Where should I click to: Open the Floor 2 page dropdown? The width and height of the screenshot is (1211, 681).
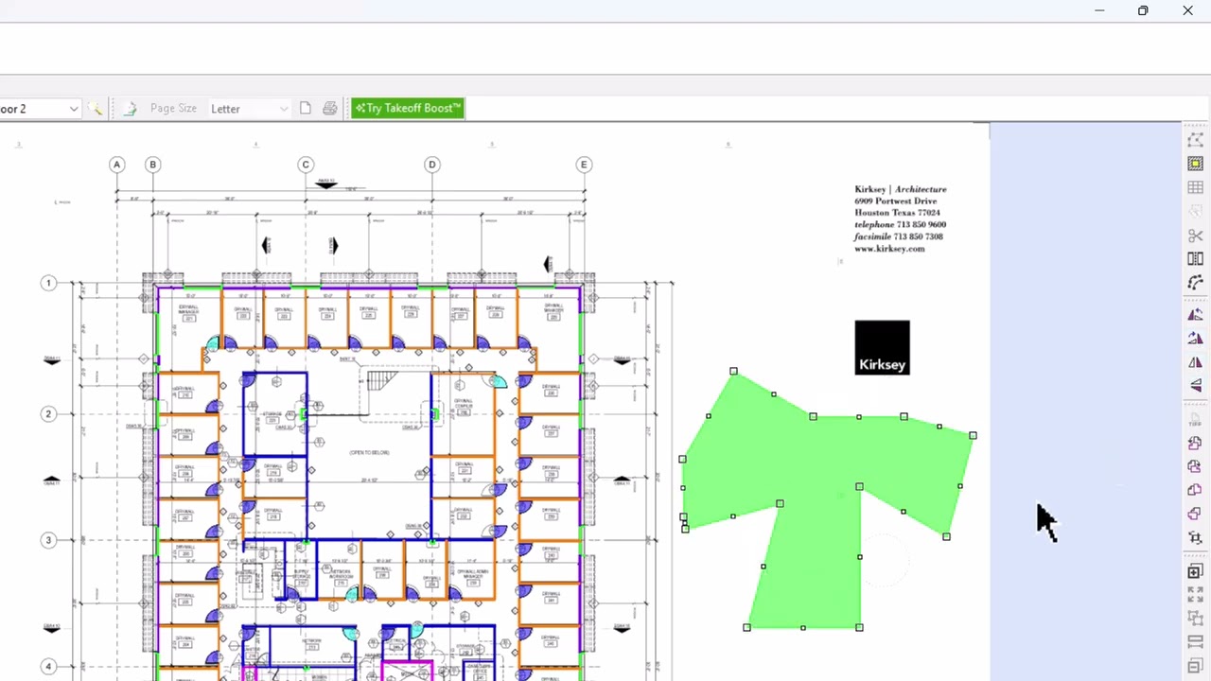tap(40, 109)
